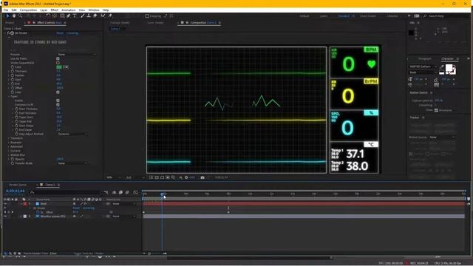This screenshot has width=473, height=266.
Task: Click the snapshot camera icon in viewer
Action: coord(203,177)
